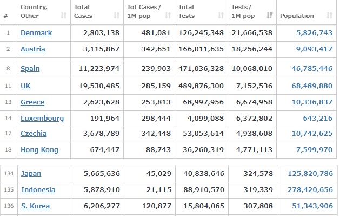Open Indonesia's population value 278,420,656
This screenshot has width=340, height=217.
pos(310,189)
